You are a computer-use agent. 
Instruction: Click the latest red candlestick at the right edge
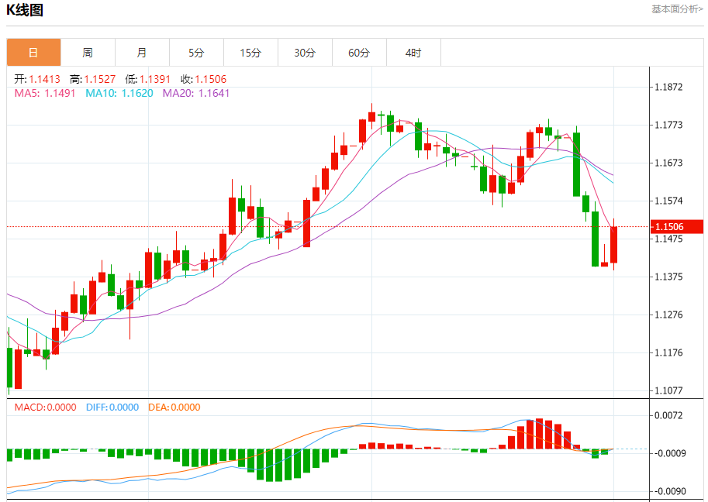(x=613, y=245)
